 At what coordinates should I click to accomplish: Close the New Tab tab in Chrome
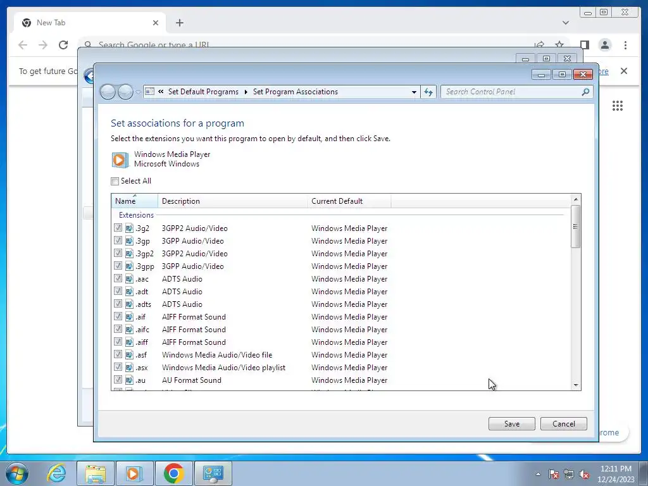click(x=156, y=23)
